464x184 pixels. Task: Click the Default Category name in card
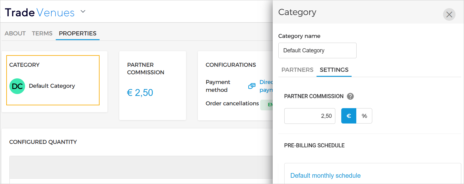52,86
